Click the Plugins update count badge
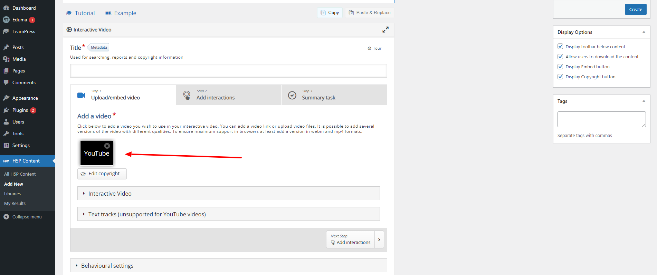 [33, 110]
